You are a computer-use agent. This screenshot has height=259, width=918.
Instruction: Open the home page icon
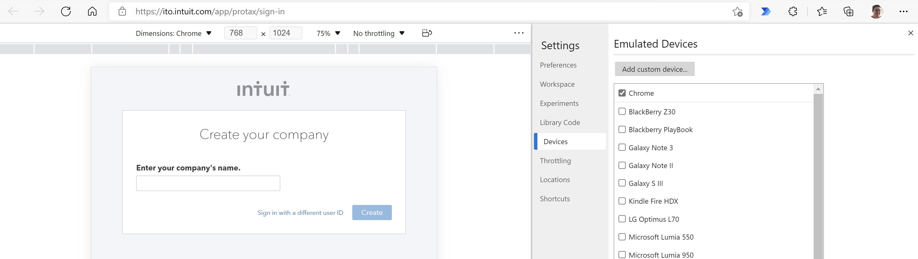(x=92, y=11)
